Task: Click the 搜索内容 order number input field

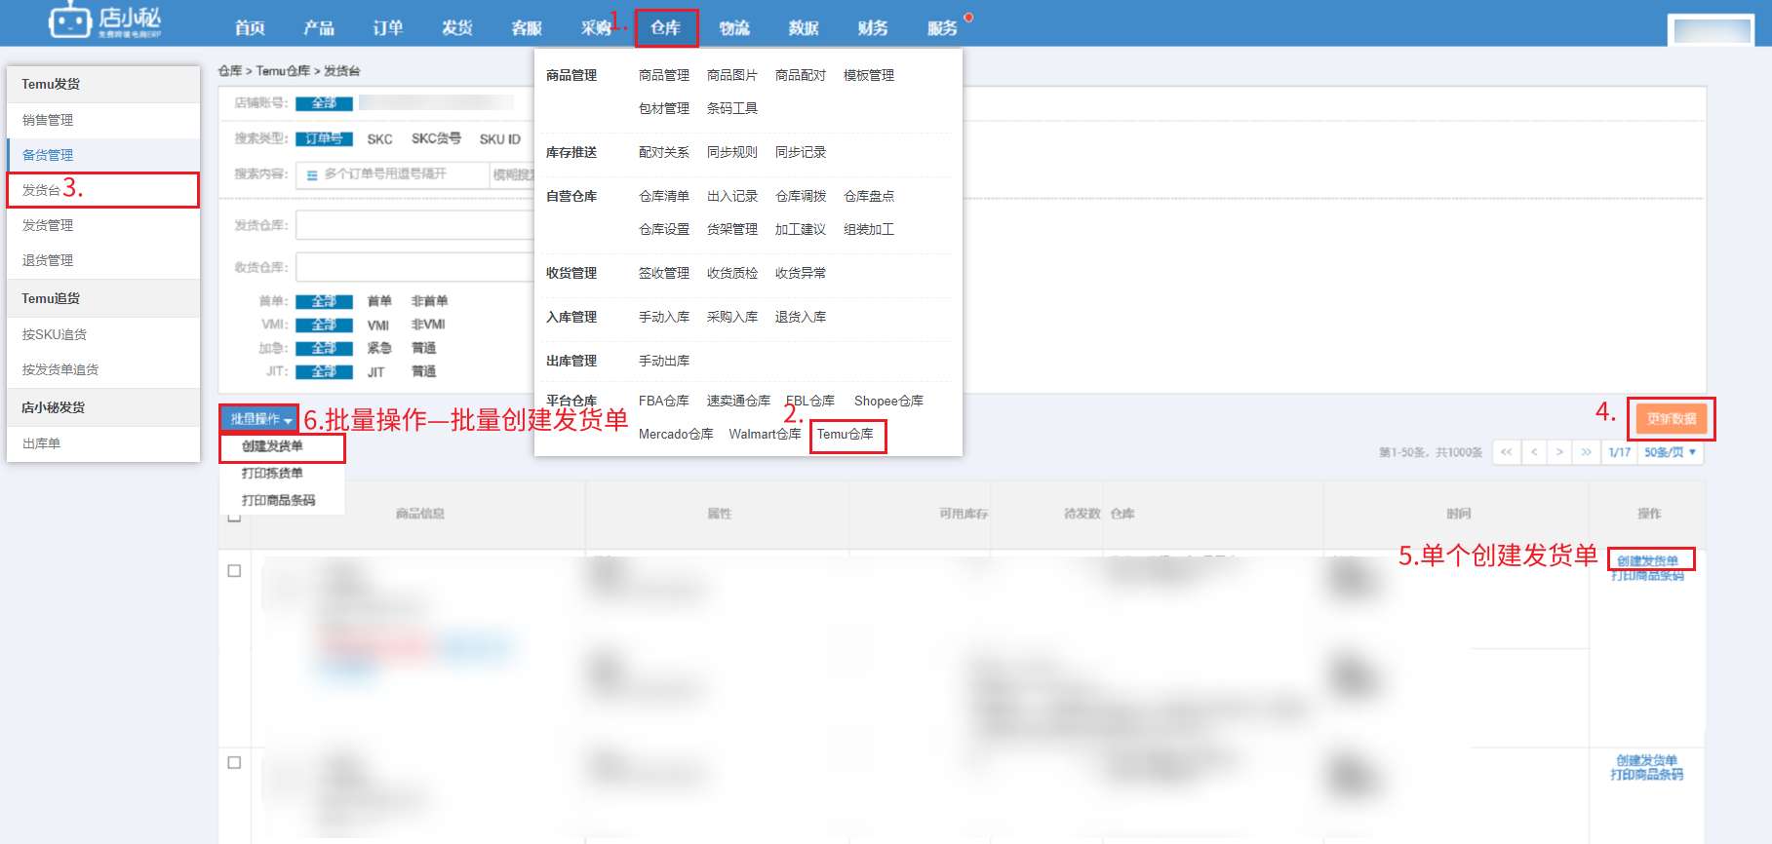Action: coord(392,174)
